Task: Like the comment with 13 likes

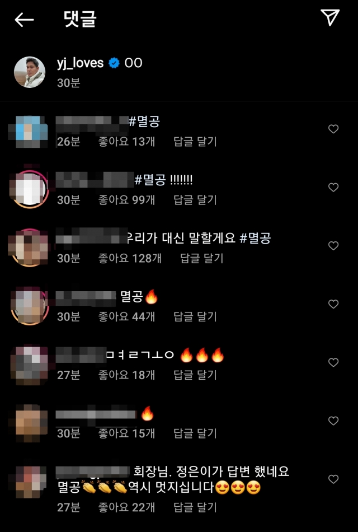Action: 333,129
